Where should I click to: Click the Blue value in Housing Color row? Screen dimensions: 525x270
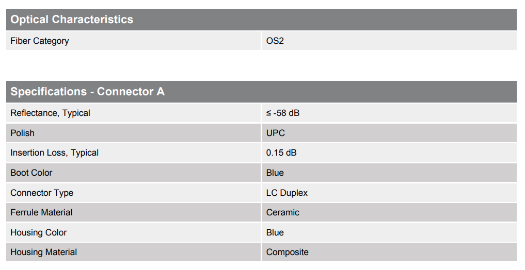(x=275, y=232)
